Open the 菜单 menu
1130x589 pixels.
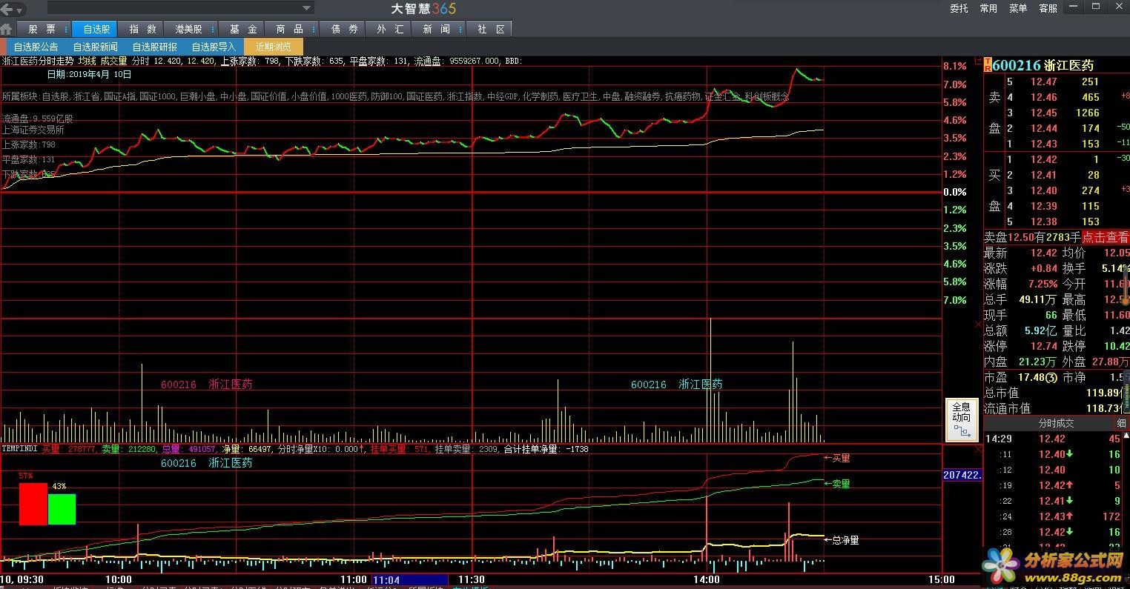coord(1018,8)
